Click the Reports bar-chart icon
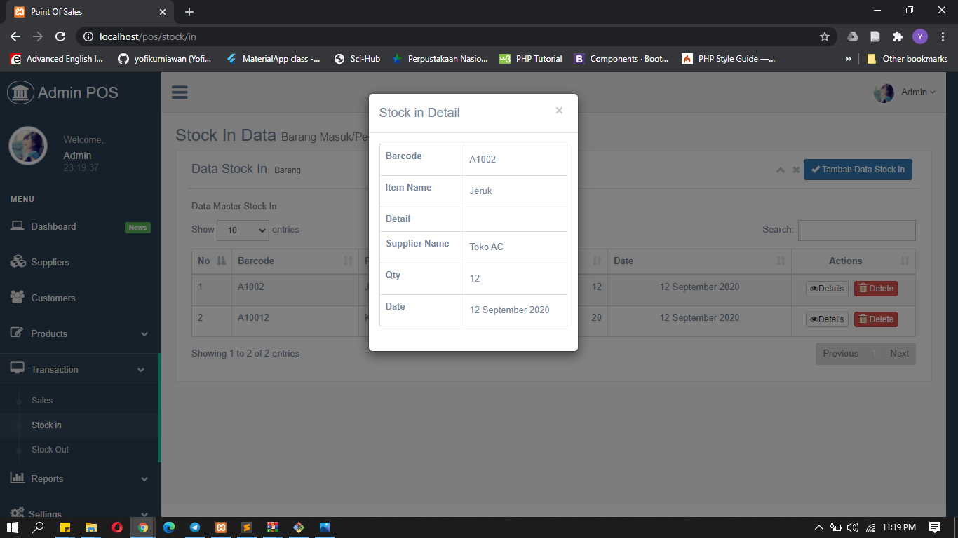The height and width of the screenshot is (538, 958). (x=19, y=478)
